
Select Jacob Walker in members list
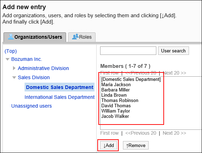click(x=115, y=116)
